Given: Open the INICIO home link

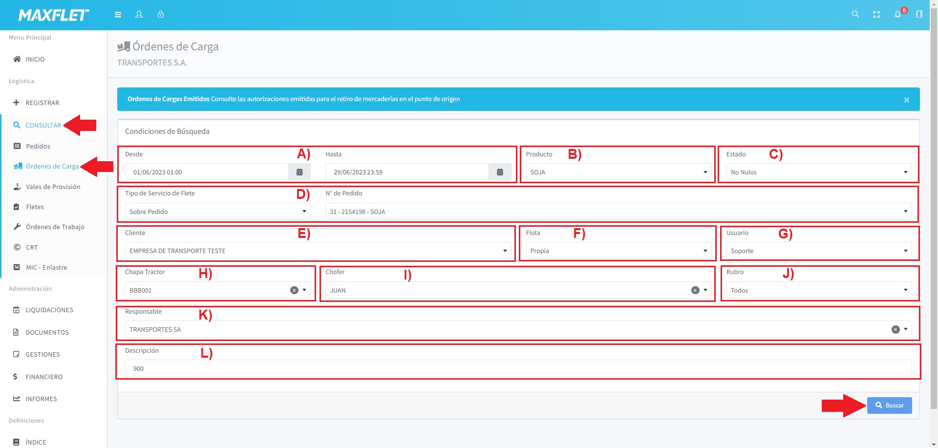Looking at the screenshot, I should tap(35, 59).
